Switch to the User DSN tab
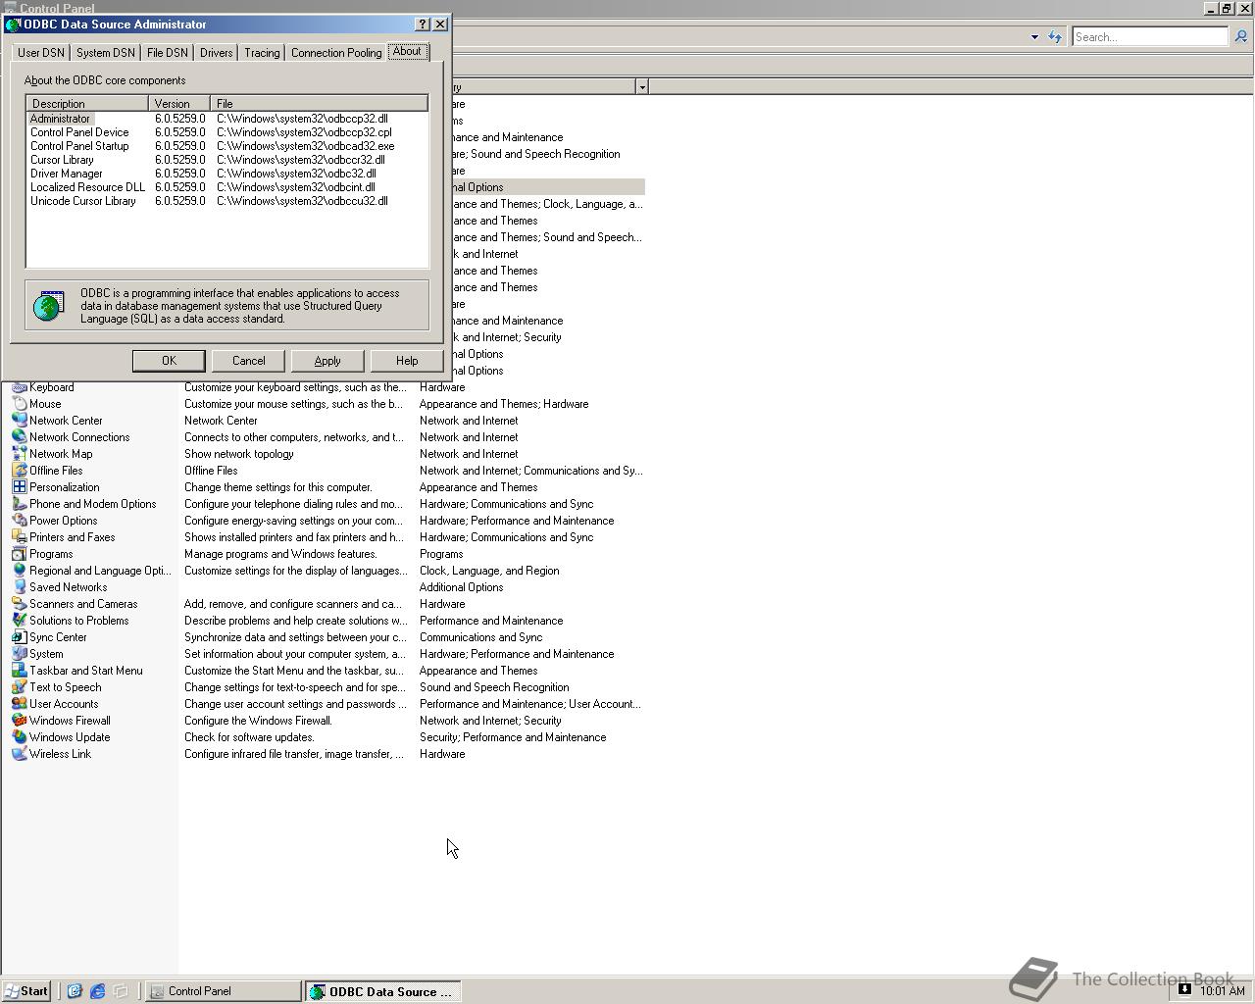This screenshot has width=1255, height=1004. (41, 53)
